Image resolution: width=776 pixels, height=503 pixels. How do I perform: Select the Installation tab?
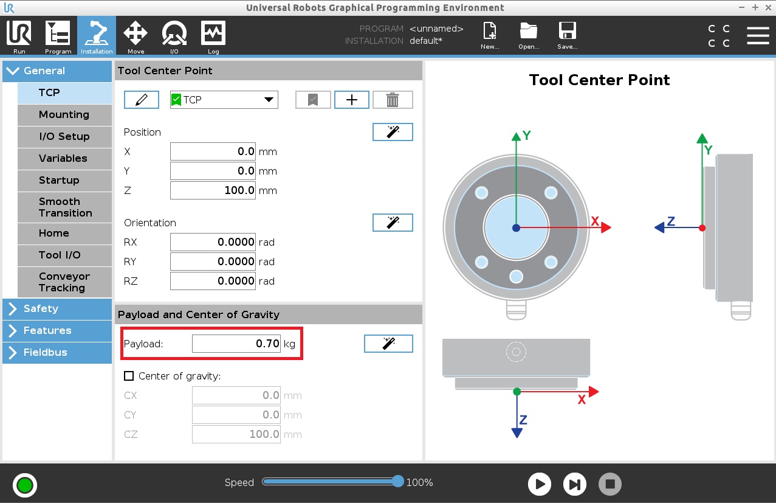[97, 36]
